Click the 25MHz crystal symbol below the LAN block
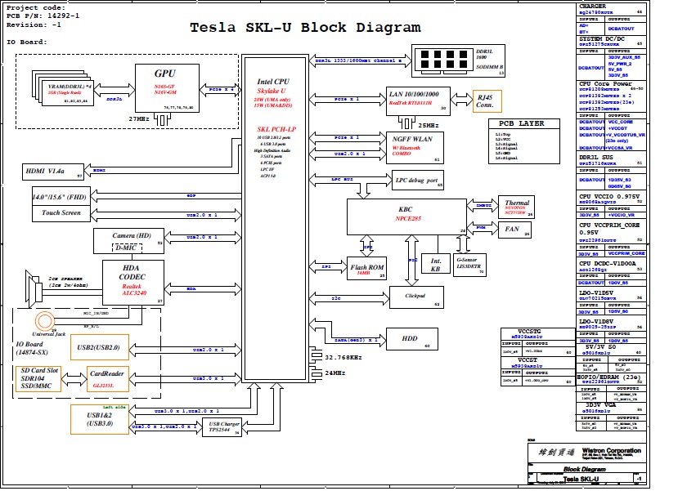696x491 pixels. point(406,123)
